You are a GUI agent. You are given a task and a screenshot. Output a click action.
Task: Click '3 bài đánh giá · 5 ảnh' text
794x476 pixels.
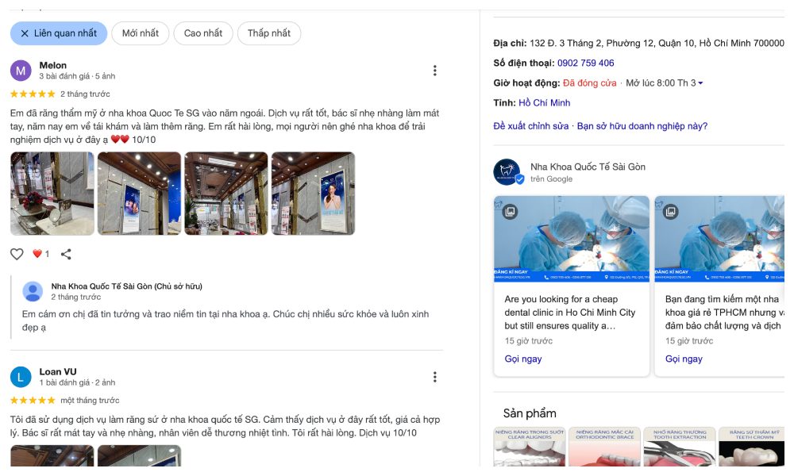click(x=77, y=76)
